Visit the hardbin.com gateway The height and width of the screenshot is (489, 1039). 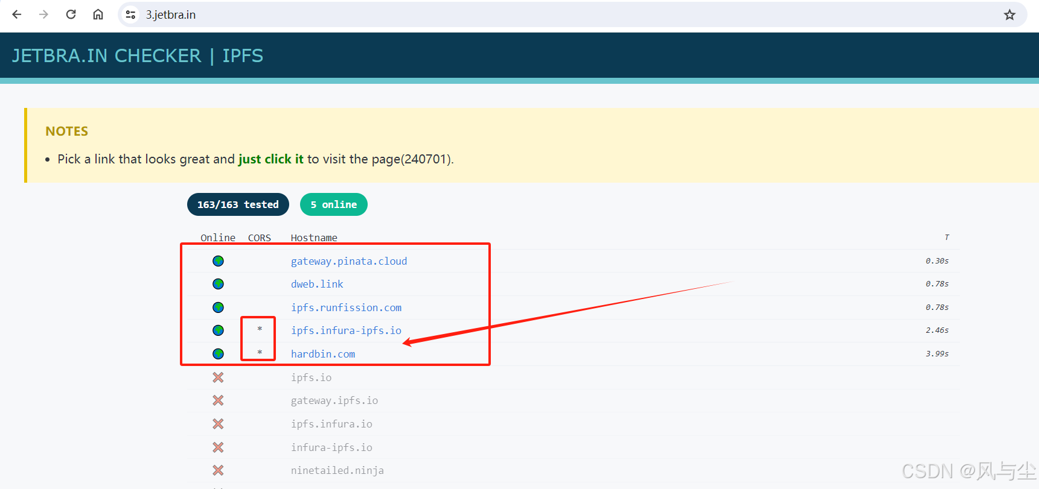pyautogui.click(x=323, y=354)
